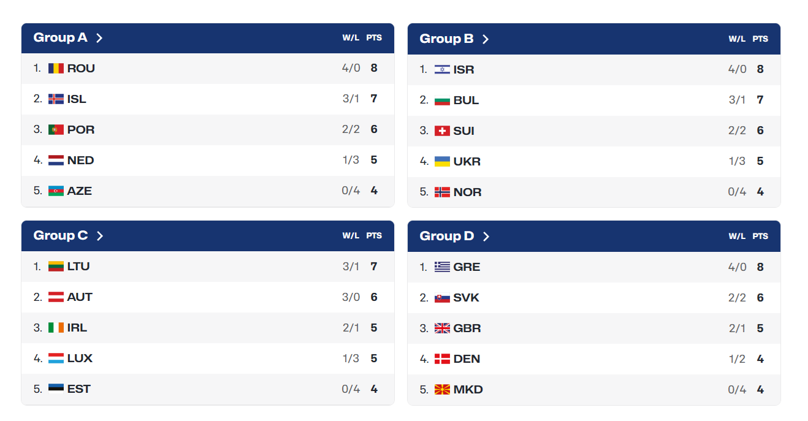Select the UKR team name

467,161
